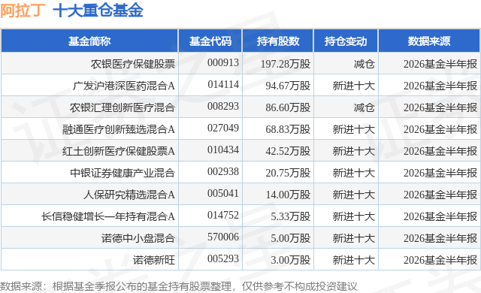This screenshot has height=293, width=481.
Task: Open fund 农银医疗保健股票
Action: [x=133, y=64]
